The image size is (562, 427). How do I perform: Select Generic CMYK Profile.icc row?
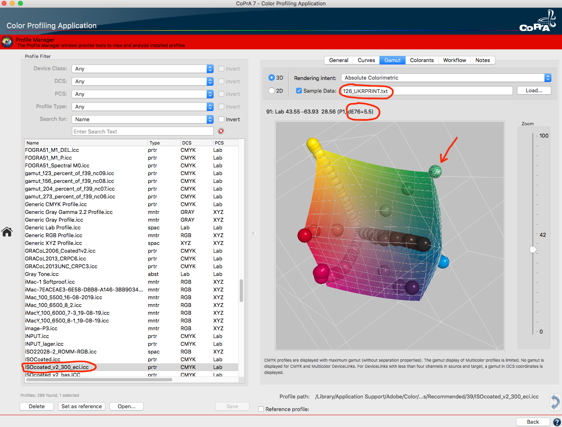point(131,204)
